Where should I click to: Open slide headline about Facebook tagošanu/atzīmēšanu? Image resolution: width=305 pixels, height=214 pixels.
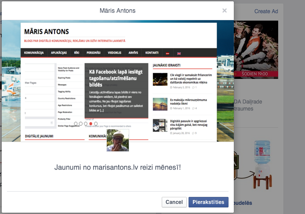coord(116,78)
